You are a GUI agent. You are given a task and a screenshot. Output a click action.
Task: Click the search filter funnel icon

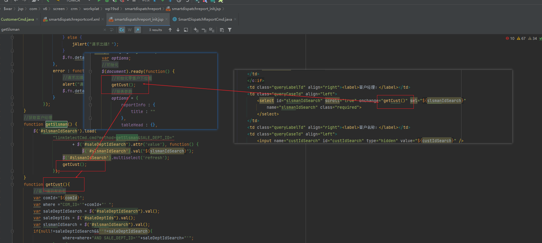[230, 30]
